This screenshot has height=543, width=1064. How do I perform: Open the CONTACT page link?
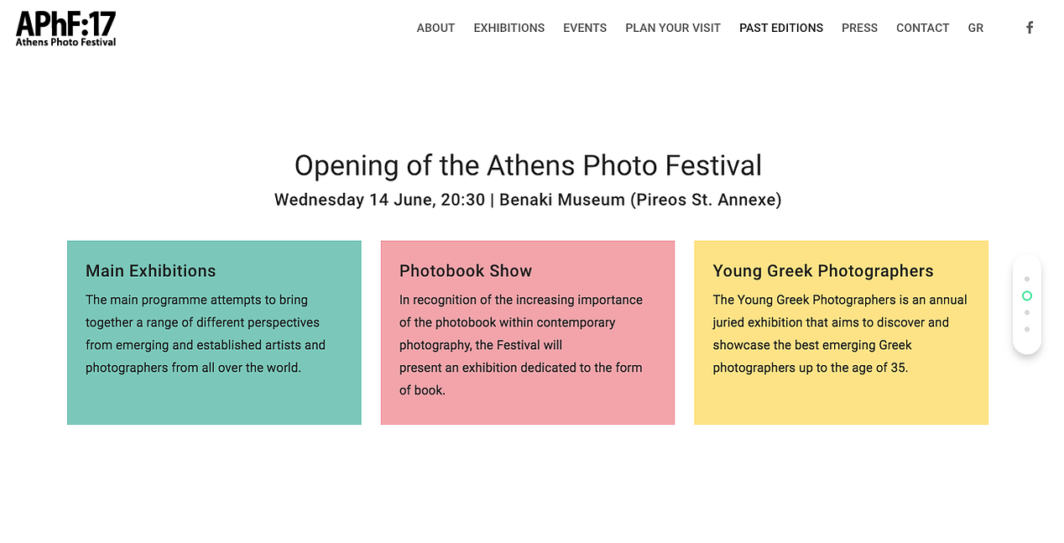923,28
